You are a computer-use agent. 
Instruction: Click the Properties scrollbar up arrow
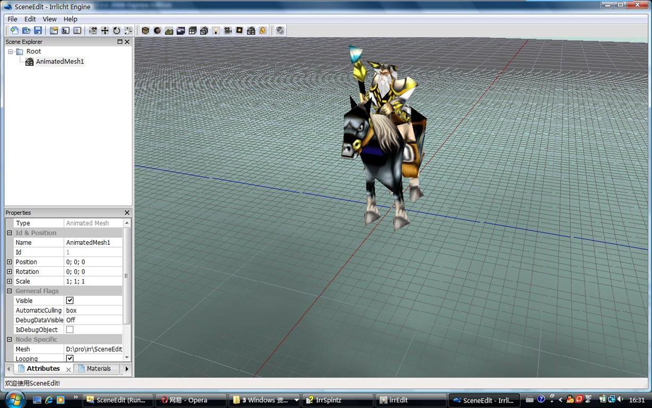(x=126, y=223)
